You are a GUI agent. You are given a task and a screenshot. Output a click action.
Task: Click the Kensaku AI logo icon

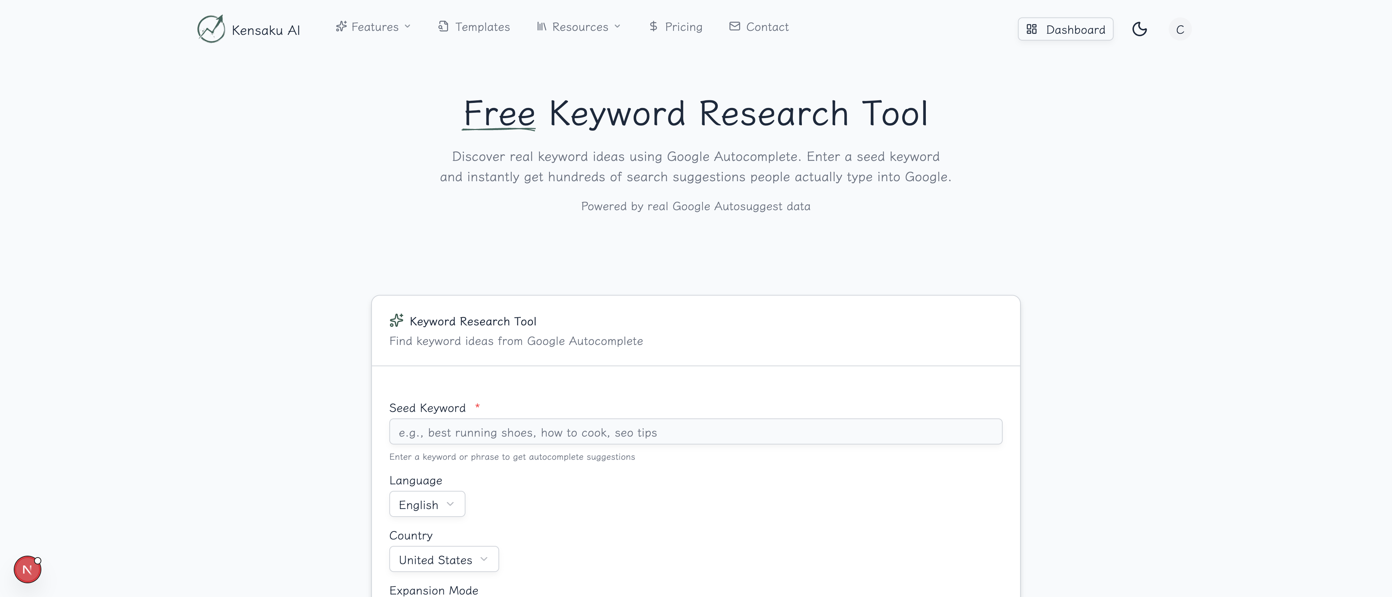click(x=211, y=29)
